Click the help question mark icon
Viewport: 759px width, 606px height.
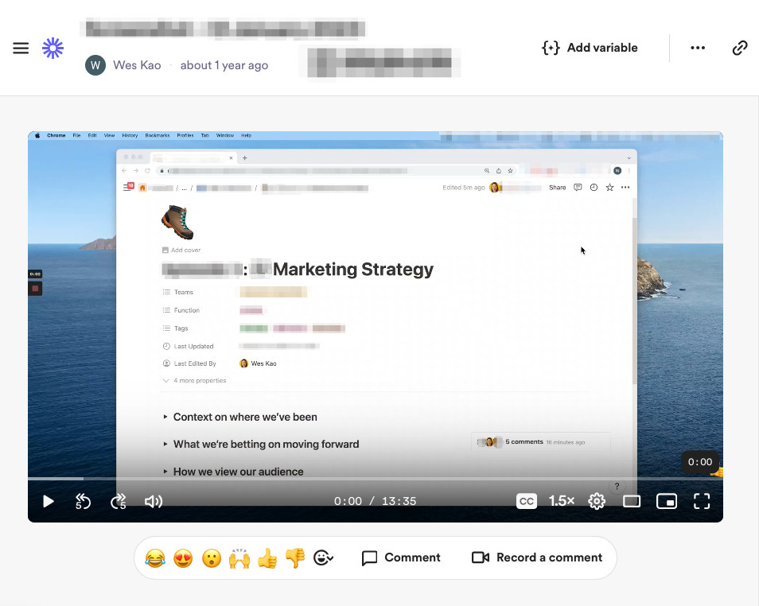coord(617,487)
